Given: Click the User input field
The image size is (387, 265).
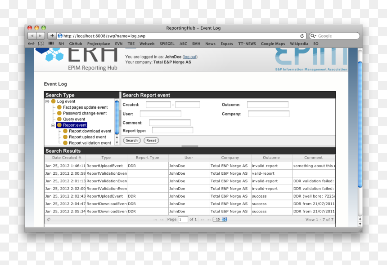Looking at the screenshot, I should (x=161, y=114).
